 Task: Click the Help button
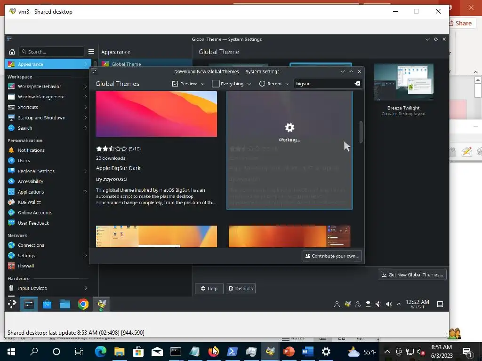(209, 289)
